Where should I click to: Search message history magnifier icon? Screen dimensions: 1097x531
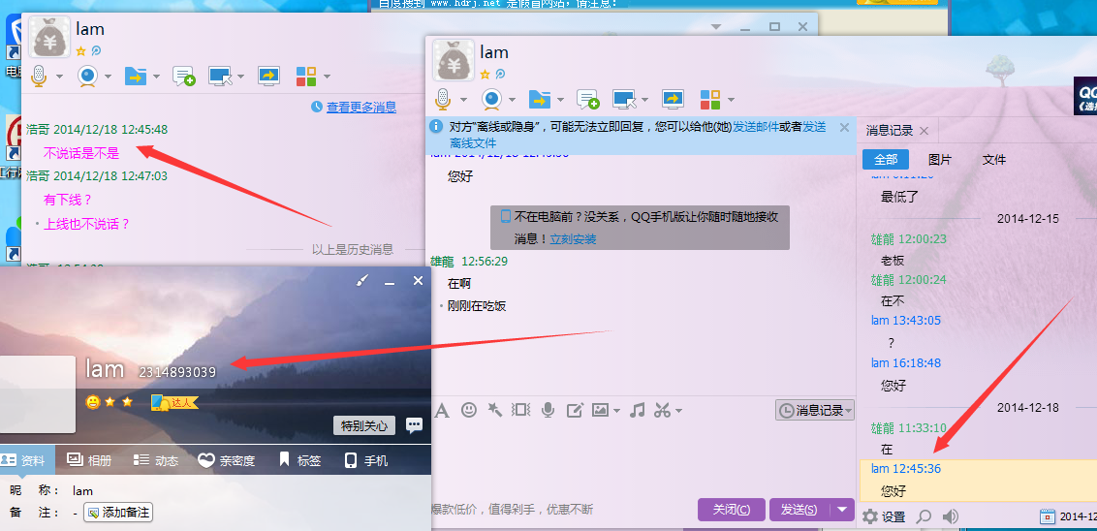tap(925, 516)
